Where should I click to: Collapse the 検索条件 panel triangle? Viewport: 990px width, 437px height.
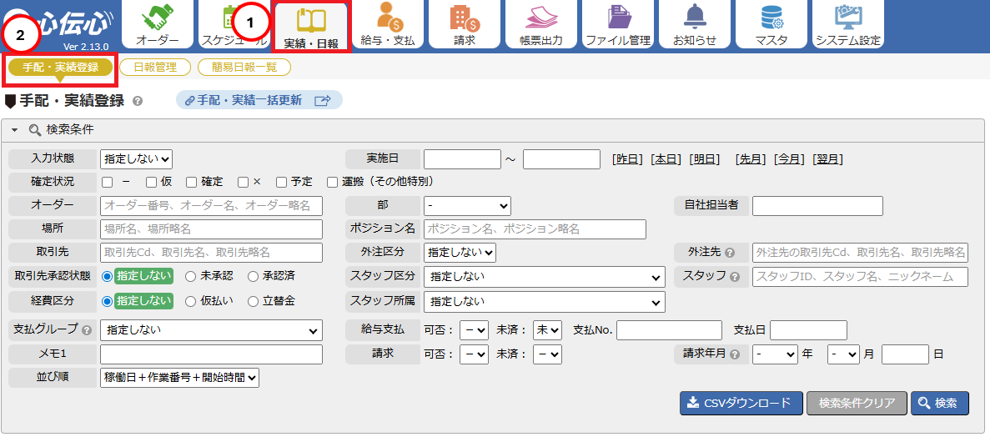coord(15,131)
